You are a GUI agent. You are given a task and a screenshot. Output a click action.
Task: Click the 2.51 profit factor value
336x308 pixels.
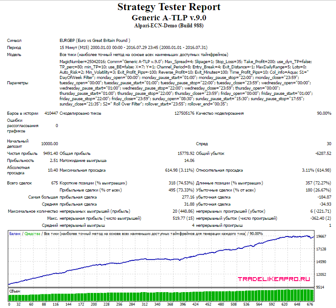tap(54, 161)
